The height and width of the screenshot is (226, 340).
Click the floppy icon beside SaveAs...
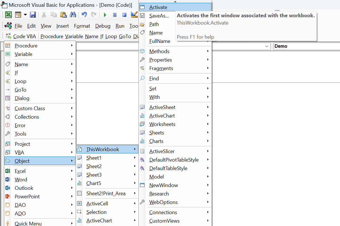click(143, 16)
